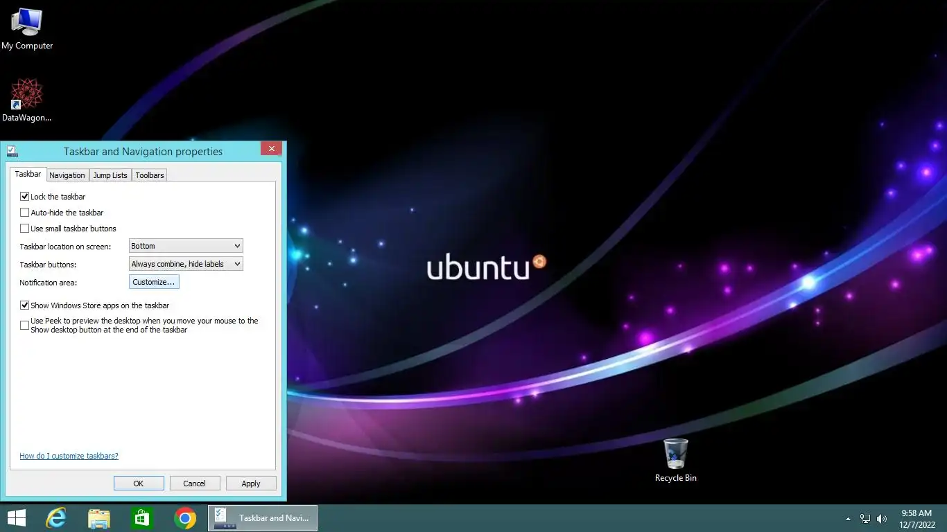Open File Explorer from taskbar
The width and height of the screenshot is (947, 532).
pyautogui.click(x=99, y=518)
